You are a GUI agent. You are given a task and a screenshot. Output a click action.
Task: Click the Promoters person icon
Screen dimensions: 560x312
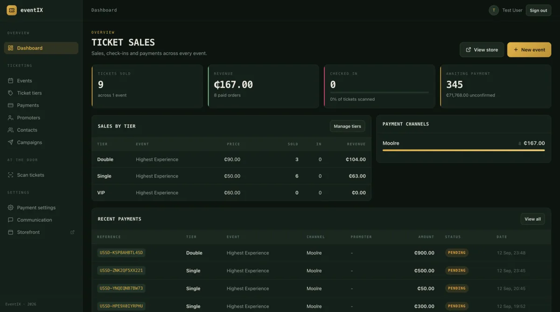(x=11, y=118)
